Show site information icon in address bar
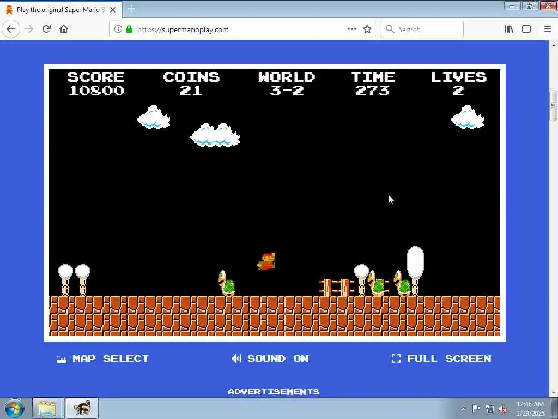The height and width of the screenshot is (419, 558). [118, 29]
